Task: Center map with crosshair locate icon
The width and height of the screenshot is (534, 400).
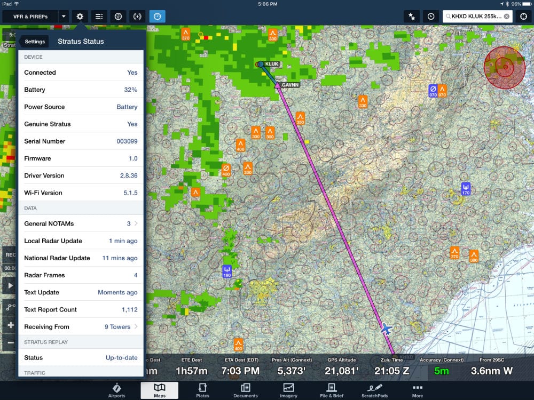Action: point(523,17)
